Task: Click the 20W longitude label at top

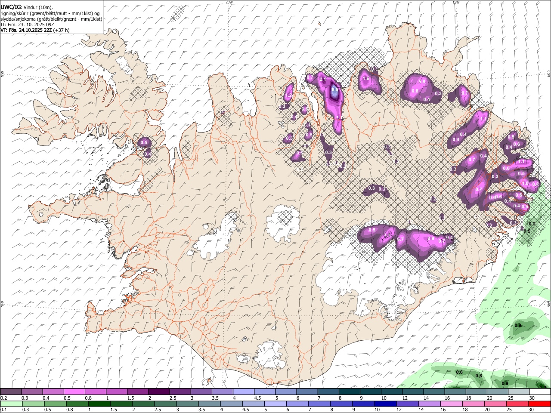Action: click(x=229, y=2)
